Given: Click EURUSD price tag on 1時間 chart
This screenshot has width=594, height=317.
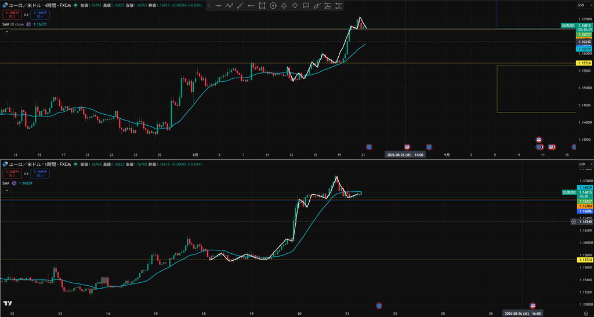Looking at the screenshot, I should pos(570,192).
